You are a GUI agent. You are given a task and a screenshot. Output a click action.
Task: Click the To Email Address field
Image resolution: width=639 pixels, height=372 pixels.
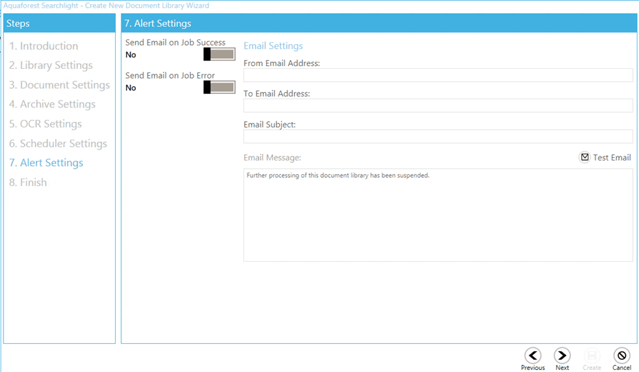(438, 105)
